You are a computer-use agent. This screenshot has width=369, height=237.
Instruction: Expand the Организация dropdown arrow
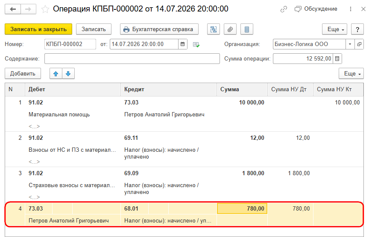point(350,44)
